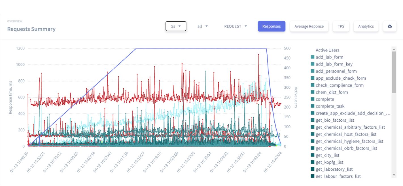Viewport: 403px width, 186px height.
Task: Click the Requests Summary heading
Action: pos(31,29)
